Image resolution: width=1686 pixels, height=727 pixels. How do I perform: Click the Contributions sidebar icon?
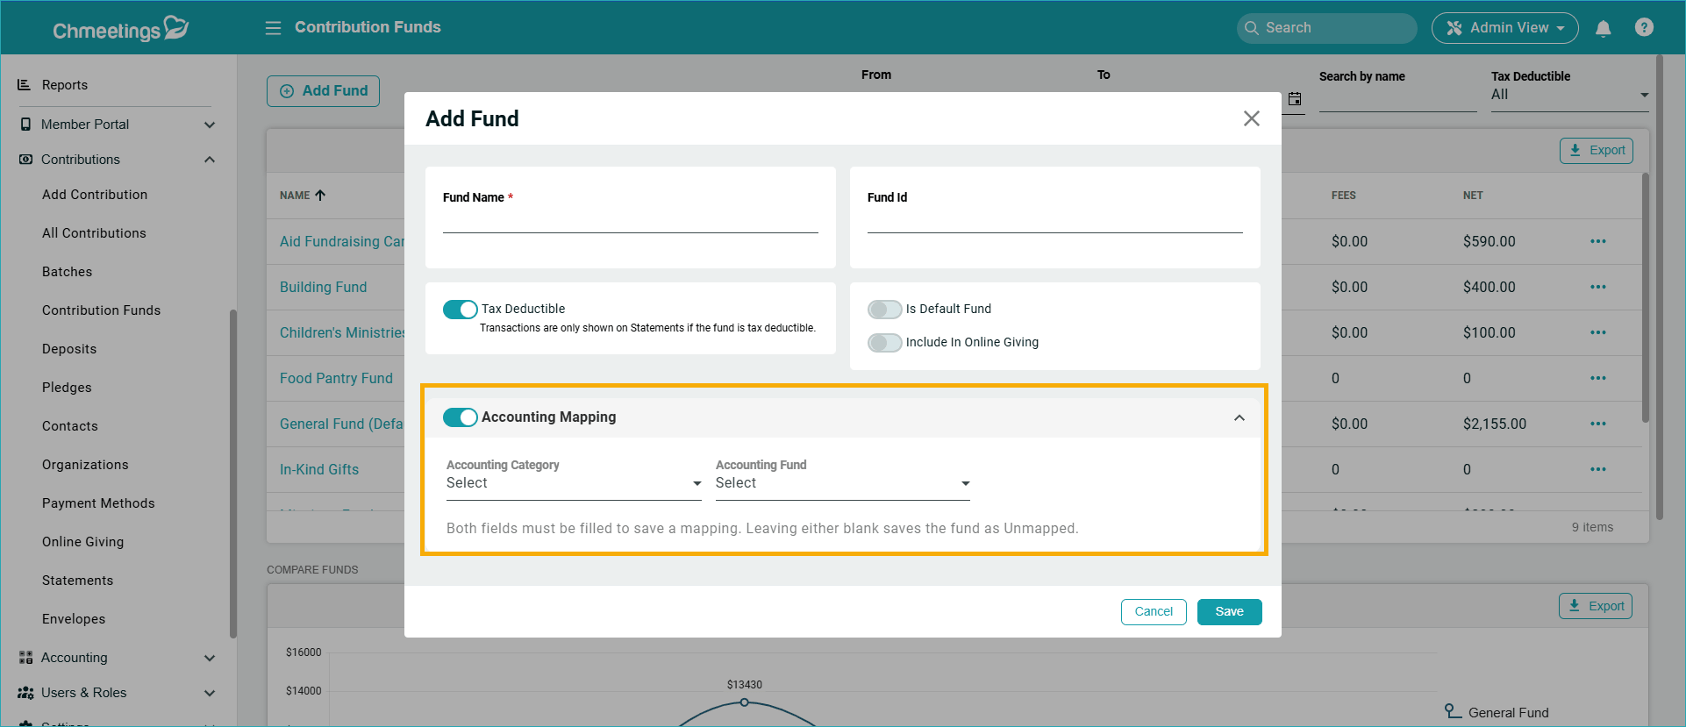(x=25, y=160)
